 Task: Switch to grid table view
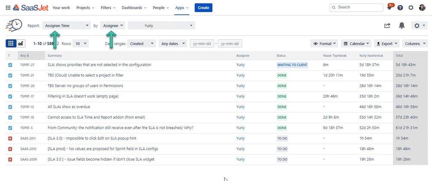[x=11, y=43]
